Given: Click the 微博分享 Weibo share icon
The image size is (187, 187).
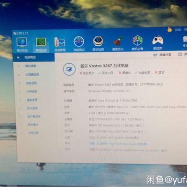Looking at the screenshot, I should 155,55.
